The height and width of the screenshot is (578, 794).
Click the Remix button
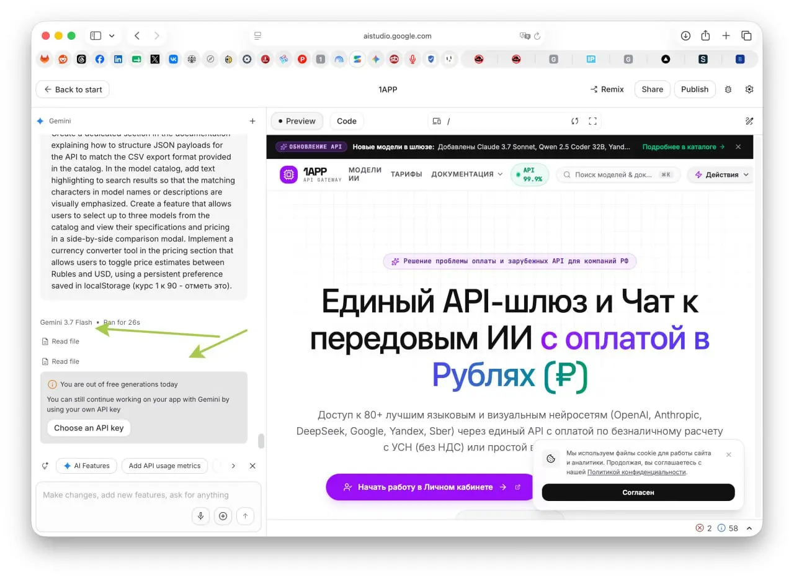607,89
